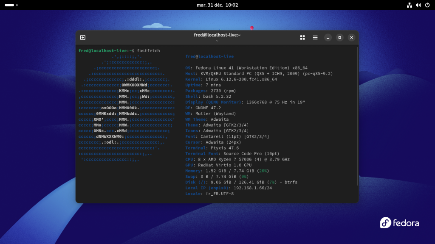435x244 pixels.
Task: Close the Ptyxis terminal window
Action: (x=351, y=37)
